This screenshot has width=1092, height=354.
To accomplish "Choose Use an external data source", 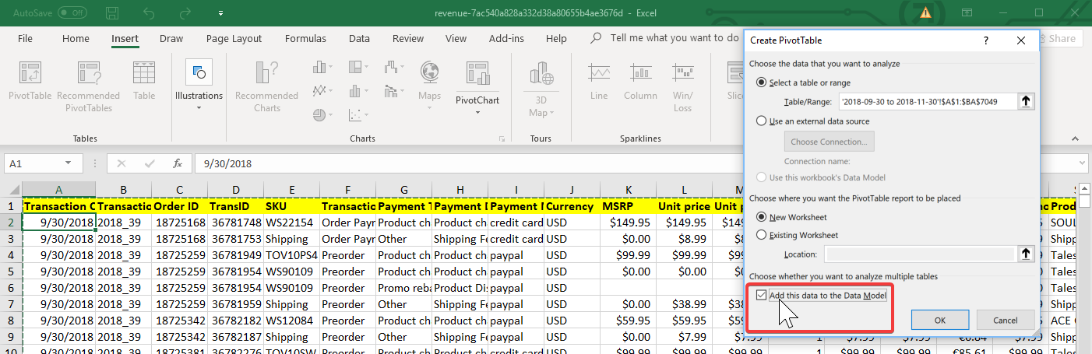I will (762, 121).
